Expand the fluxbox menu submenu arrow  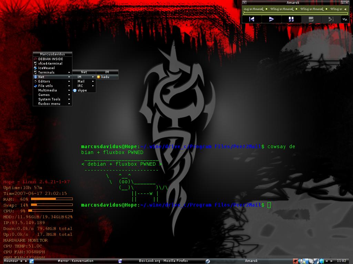[x=69, y=104]
